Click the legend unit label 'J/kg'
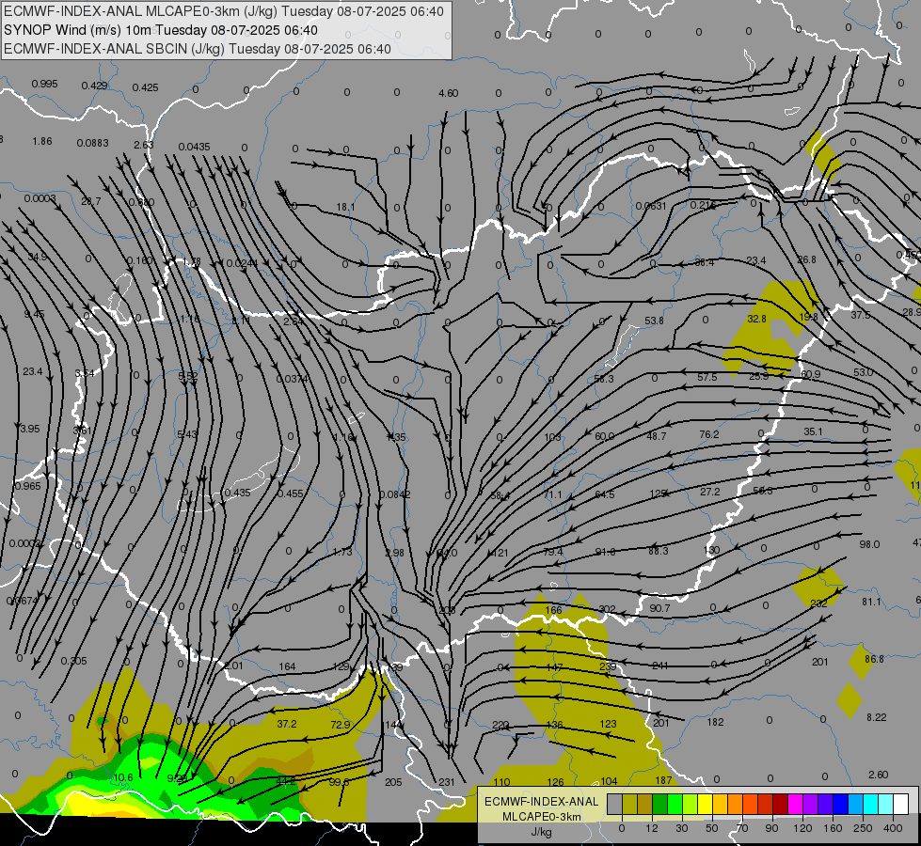Image resolution: width=921 pixels, height=846 pixels. coord(542,832)
